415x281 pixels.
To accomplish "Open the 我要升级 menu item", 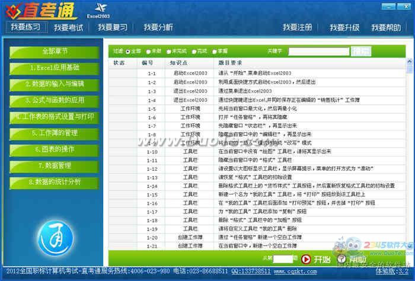I will tap(344, 27).
